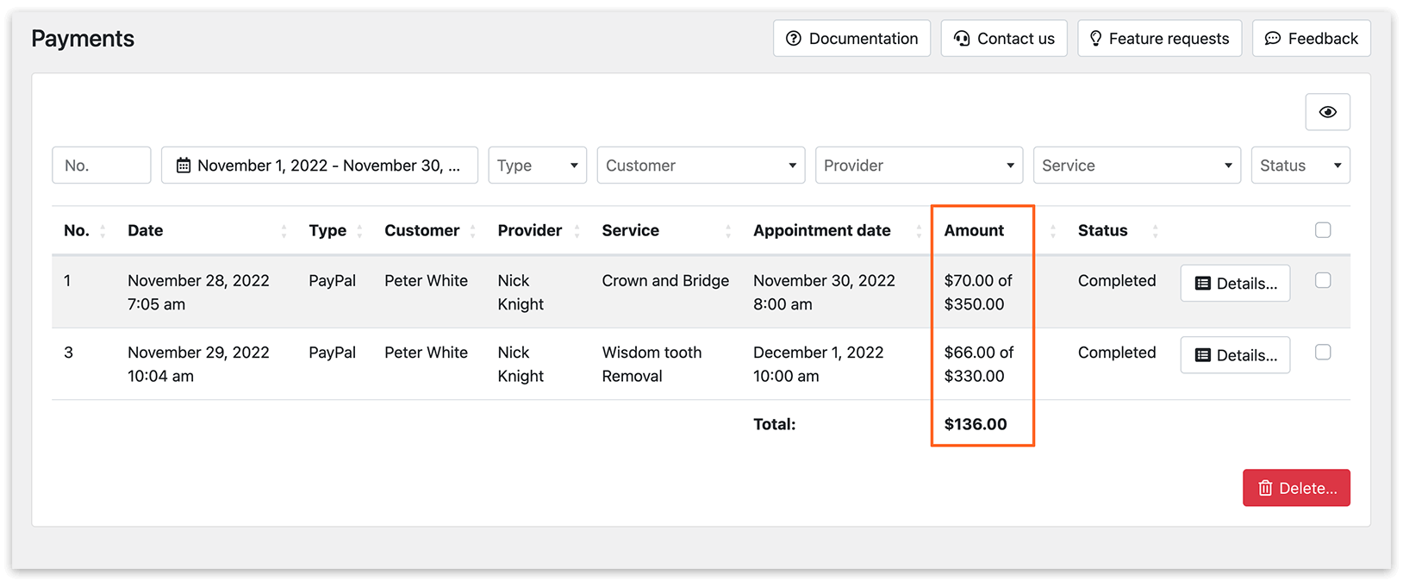The height and width of the screenshot is (581, 1403).
Task: Sort by Provider column header
Action: click(x=538, y=230)
